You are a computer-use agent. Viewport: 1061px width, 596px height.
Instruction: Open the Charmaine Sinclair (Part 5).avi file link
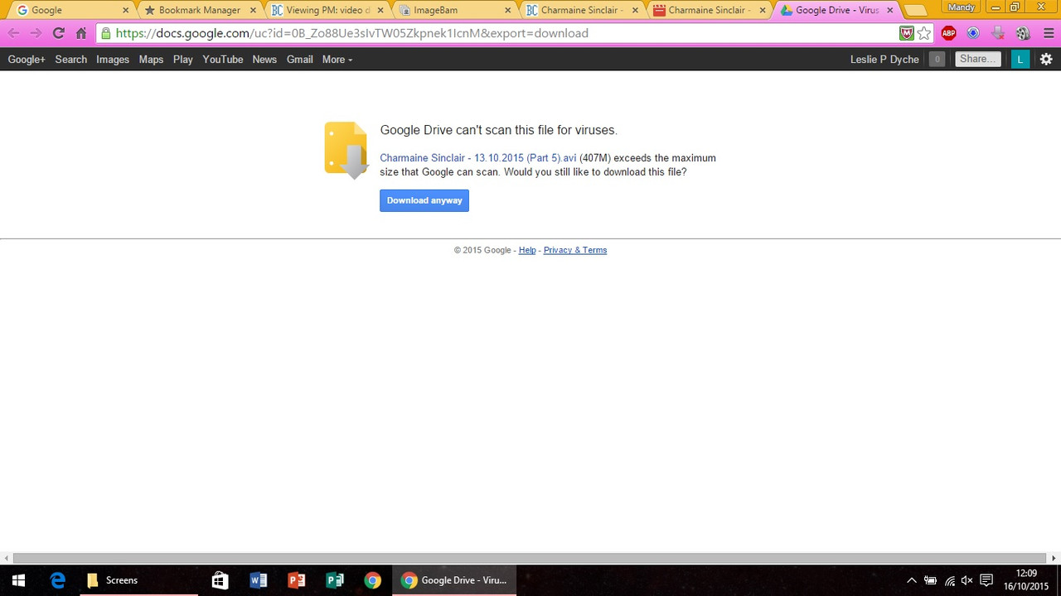click(478, 158)
